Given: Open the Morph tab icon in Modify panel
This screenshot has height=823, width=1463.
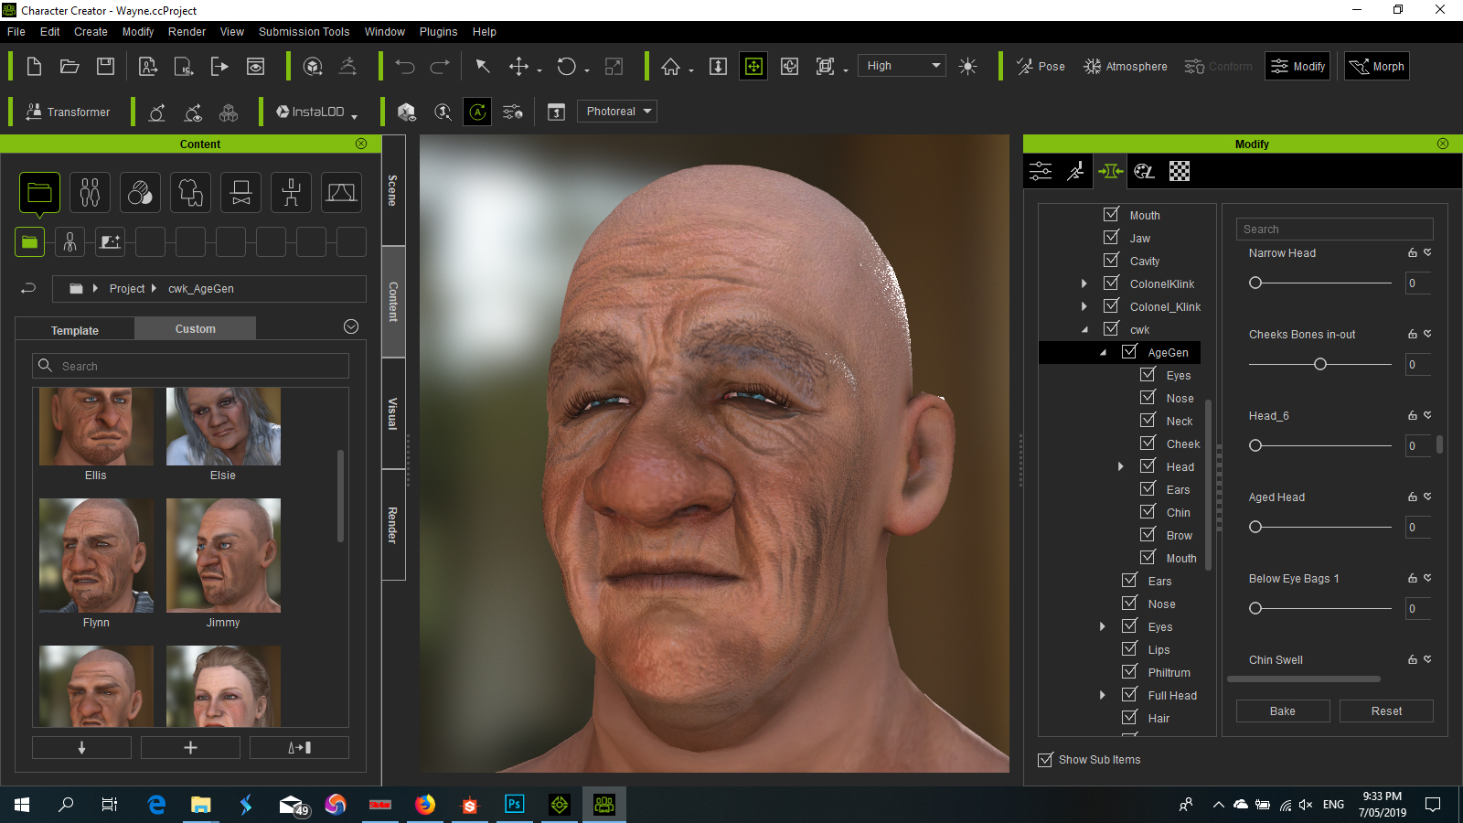Looking at the screenshot, I should point(1110,171).
